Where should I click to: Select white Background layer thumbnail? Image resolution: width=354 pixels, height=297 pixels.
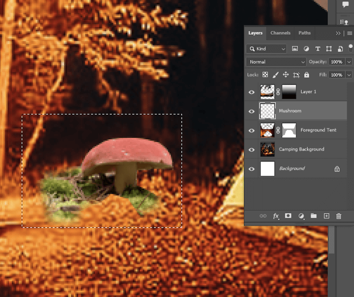pos(268,169)
